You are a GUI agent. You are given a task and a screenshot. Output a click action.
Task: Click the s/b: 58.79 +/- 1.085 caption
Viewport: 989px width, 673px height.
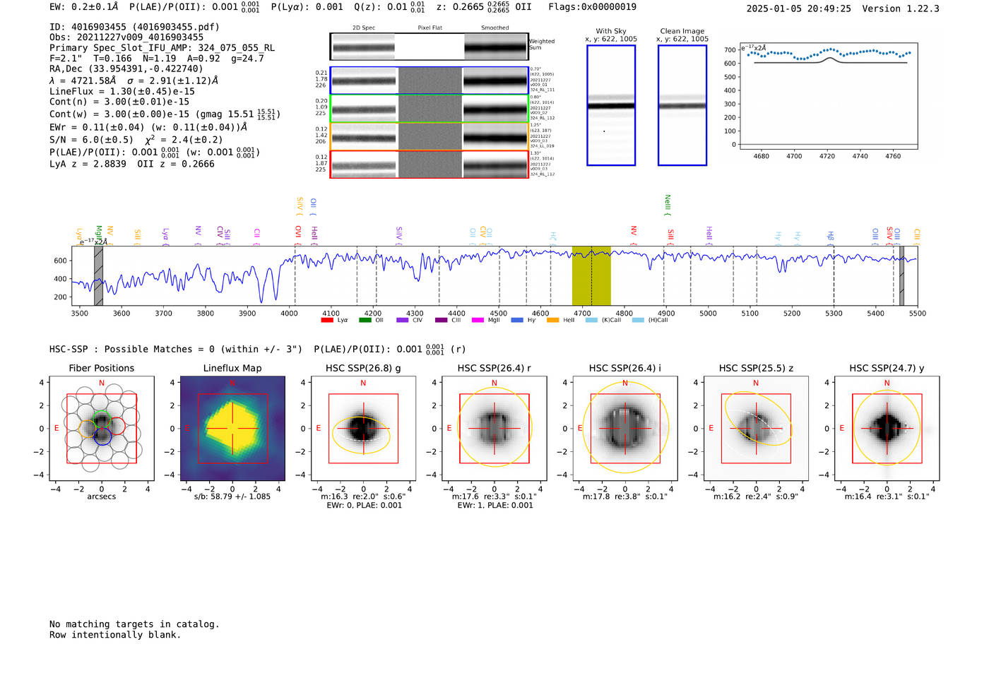coord(232,496)
